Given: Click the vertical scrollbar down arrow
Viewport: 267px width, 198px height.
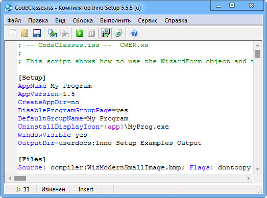Looking at the screenshot, I should coord(257,169).
